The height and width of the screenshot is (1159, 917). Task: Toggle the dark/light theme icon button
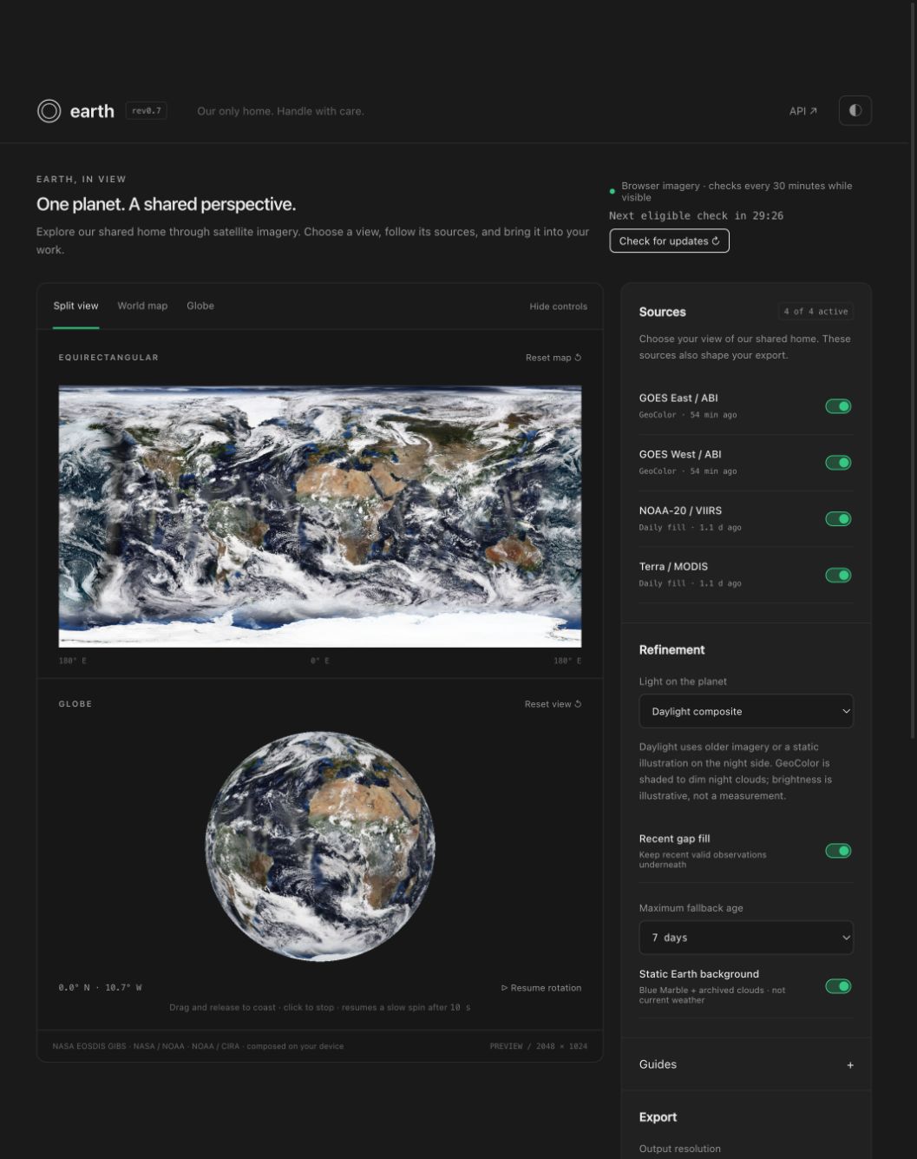coord(855,110)
